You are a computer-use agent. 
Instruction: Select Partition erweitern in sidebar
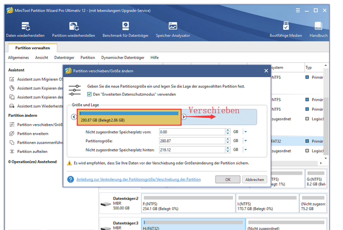pos(29,133)
